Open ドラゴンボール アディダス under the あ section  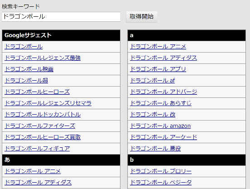pos(38,183)
